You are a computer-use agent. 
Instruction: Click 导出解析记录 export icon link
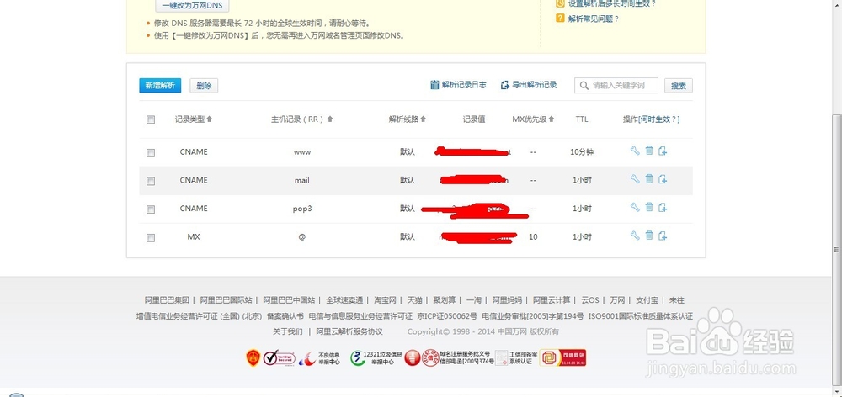[529, 85]
